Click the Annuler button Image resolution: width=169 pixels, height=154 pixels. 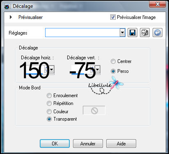pyautogui.click(x=88, y=144)
